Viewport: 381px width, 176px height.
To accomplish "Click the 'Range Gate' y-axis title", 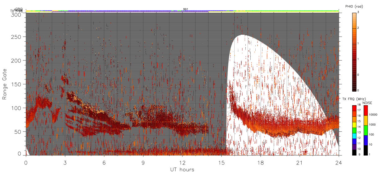I will [5, 84].
